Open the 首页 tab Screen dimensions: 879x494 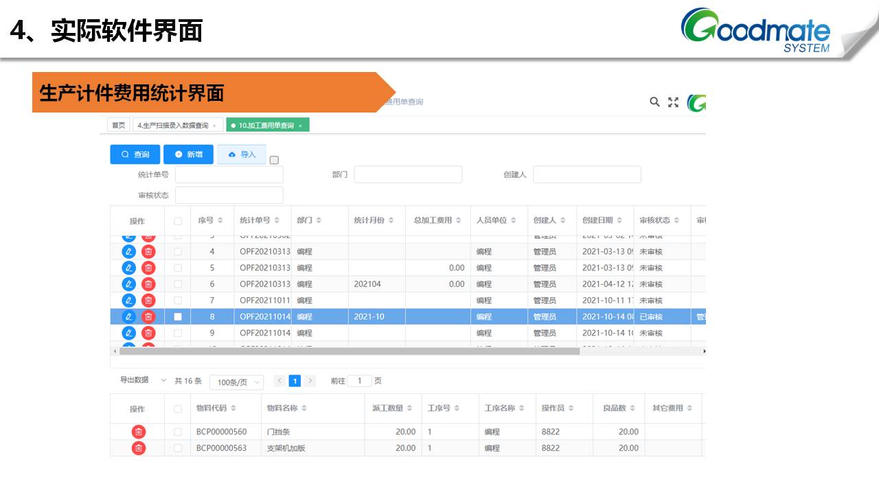click(x=119, y=126)
